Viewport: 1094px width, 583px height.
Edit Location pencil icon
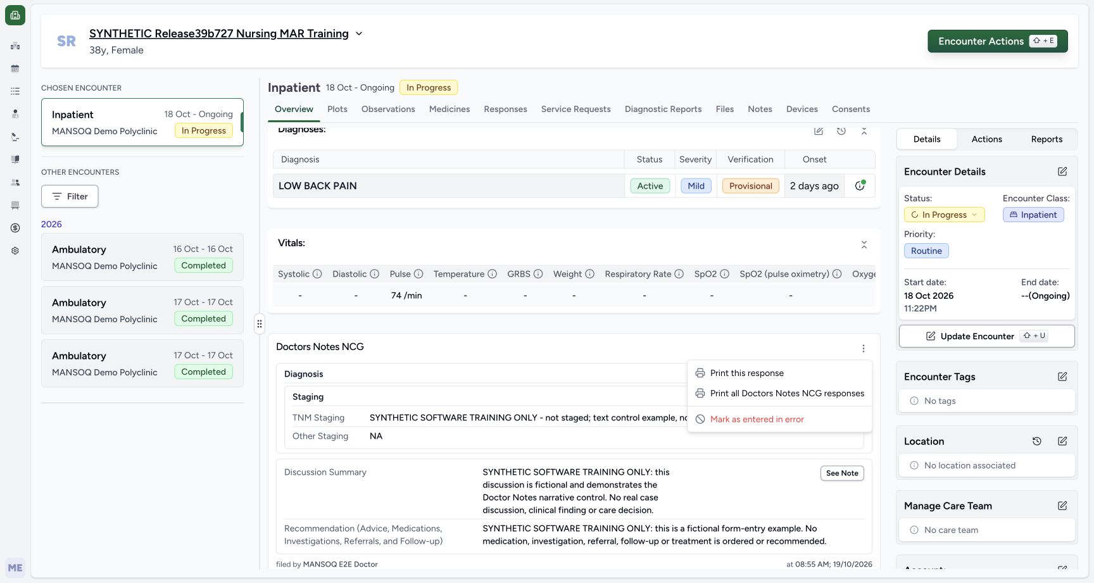click(x=1062, y=441)
